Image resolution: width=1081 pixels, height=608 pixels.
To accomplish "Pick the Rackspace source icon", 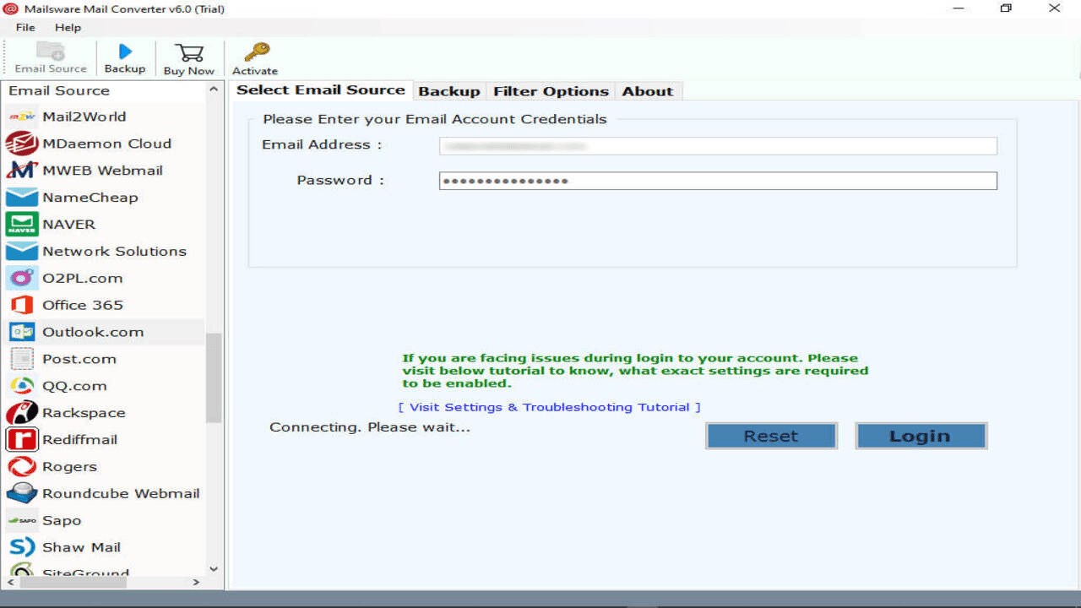I will [21, 413].
